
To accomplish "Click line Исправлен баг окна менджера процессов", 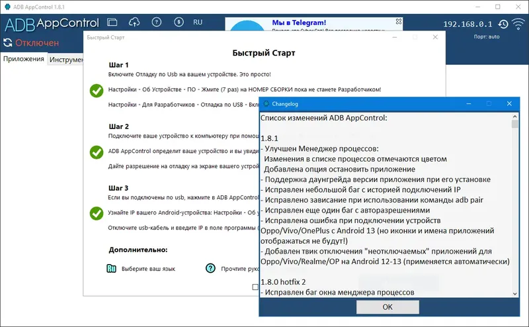I will [x=337, y=293].
